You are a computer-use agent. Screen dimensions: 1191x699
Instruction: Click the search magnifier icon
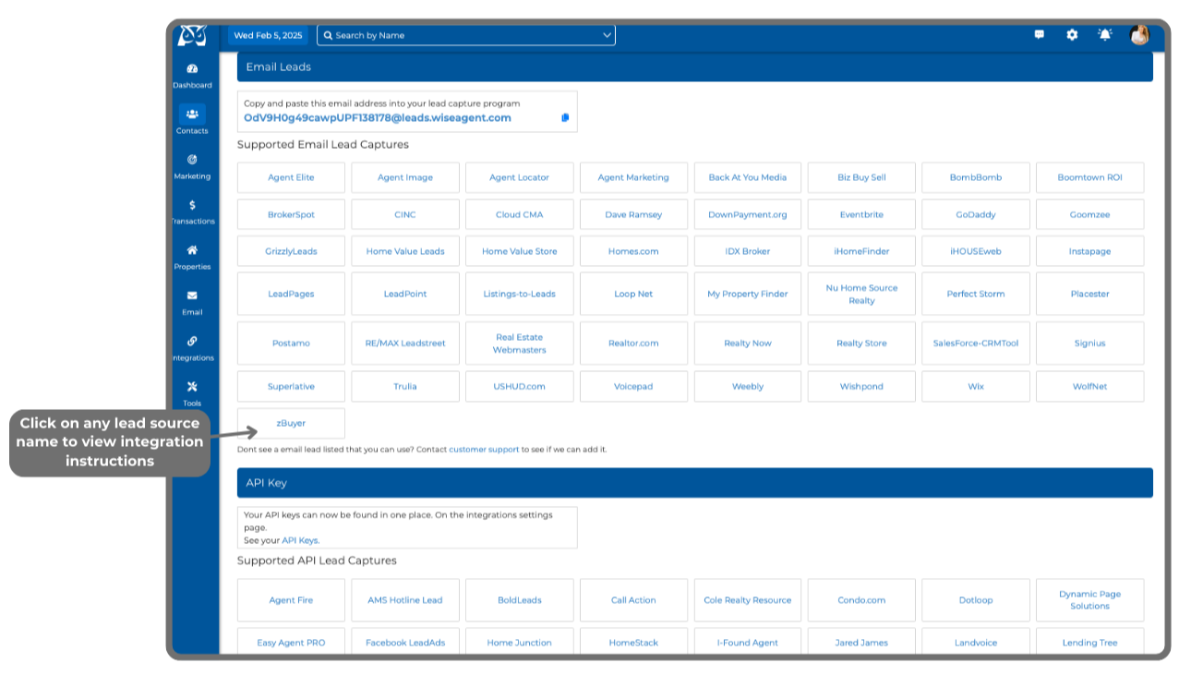(x=328, y=35)
